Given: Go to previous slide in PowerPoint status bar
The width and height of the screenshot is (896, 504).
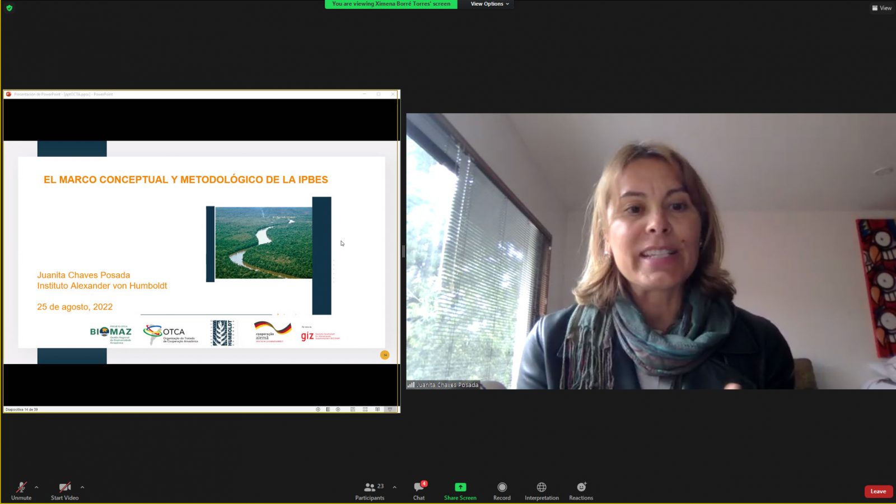Looking at the screenshot, I should [318, 409].
